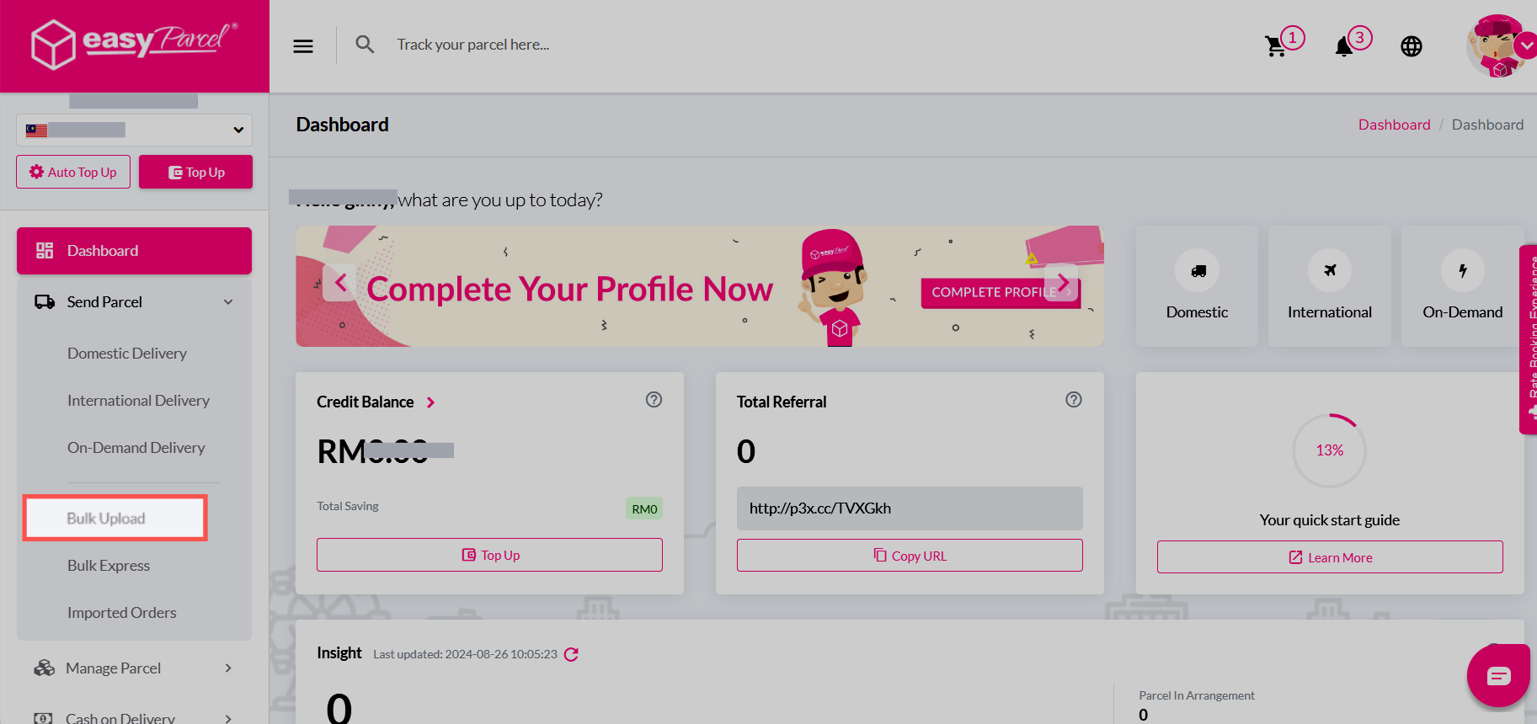Open Domestic Delivery
This screenshot has width=1537, height=724.
(127, 354)
